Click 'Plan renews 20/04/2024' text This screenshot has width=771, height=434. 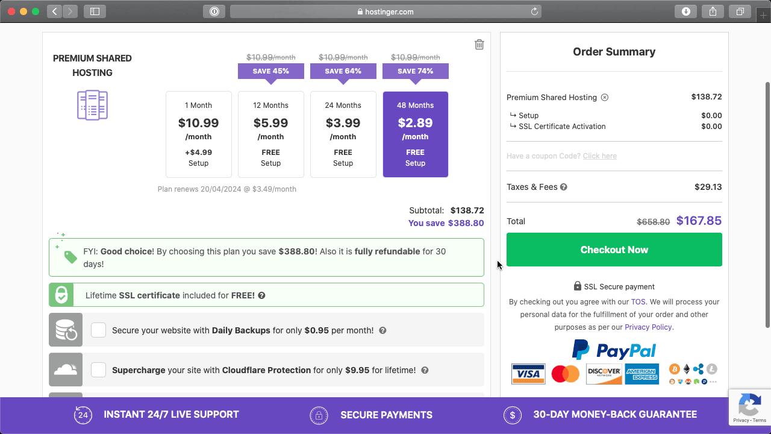click(226, 189)
